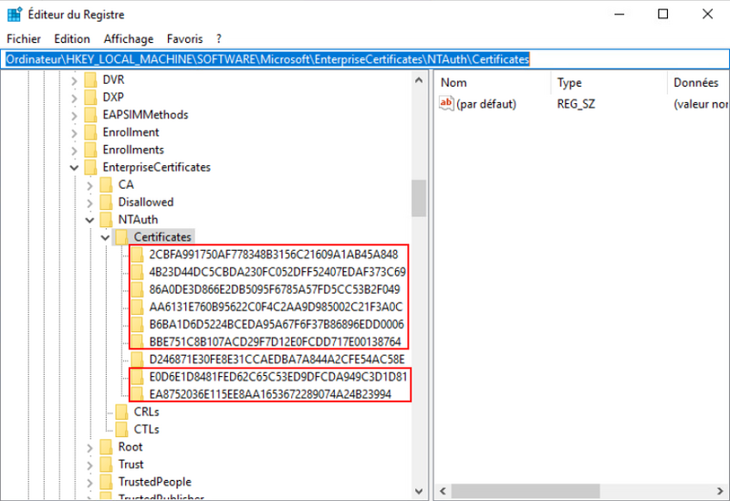The width and height of the screenshot is (730, 501).
Task: Click the string value icon for (par défaut)
Action: coord(447,104)
